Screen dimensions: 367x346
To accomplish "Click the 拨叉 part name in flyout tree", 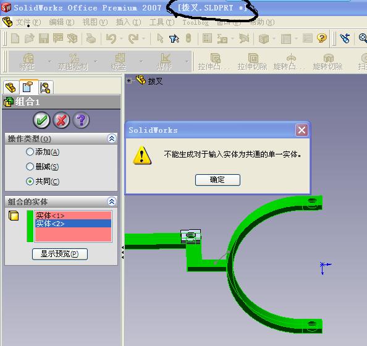I will 155,81.
